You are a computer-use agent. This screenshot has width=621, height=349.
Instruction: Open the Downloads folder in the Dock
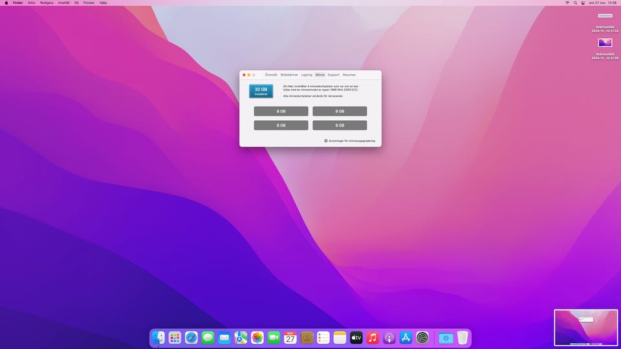click(446, 337)
